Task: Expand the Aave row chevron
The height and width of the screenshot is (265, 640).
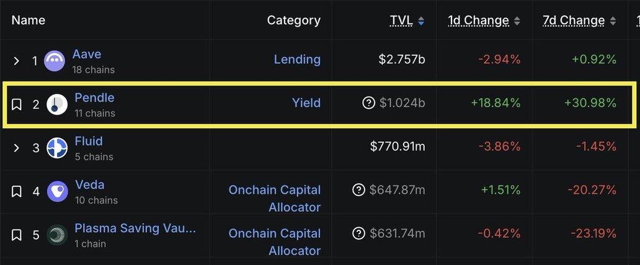Action: (x=17, y=61)
